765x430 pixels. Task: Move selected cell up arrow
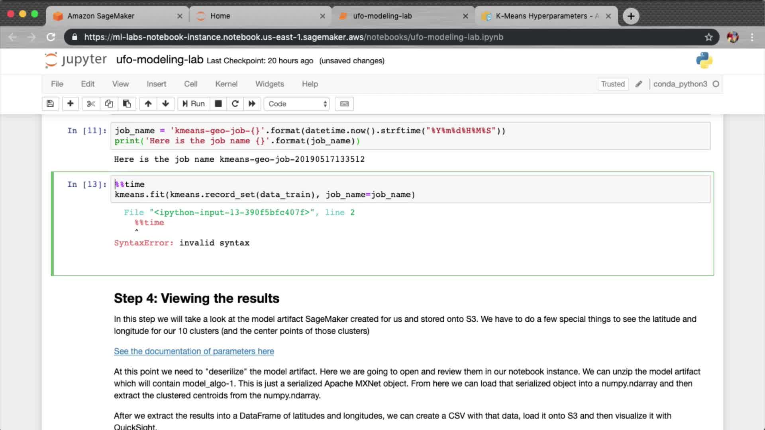click(x=148, y=104)
